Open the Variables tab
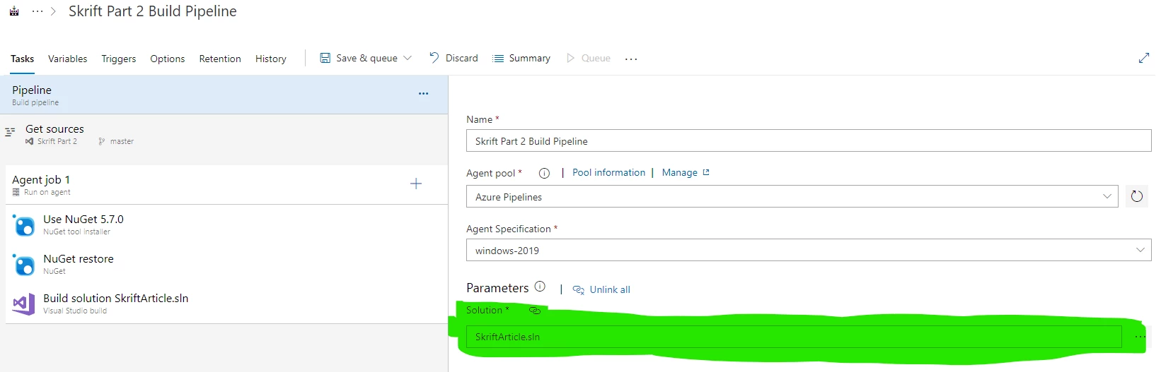Viewport: 1161px width, 372px height. [68, 59]
